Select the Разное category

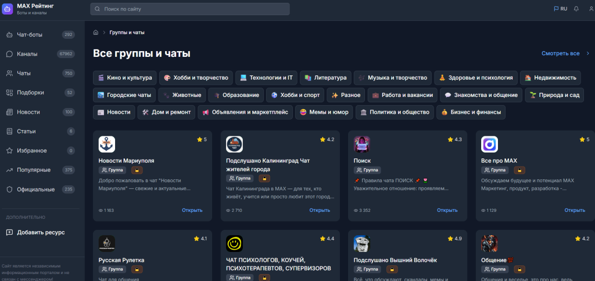[346, 95]
